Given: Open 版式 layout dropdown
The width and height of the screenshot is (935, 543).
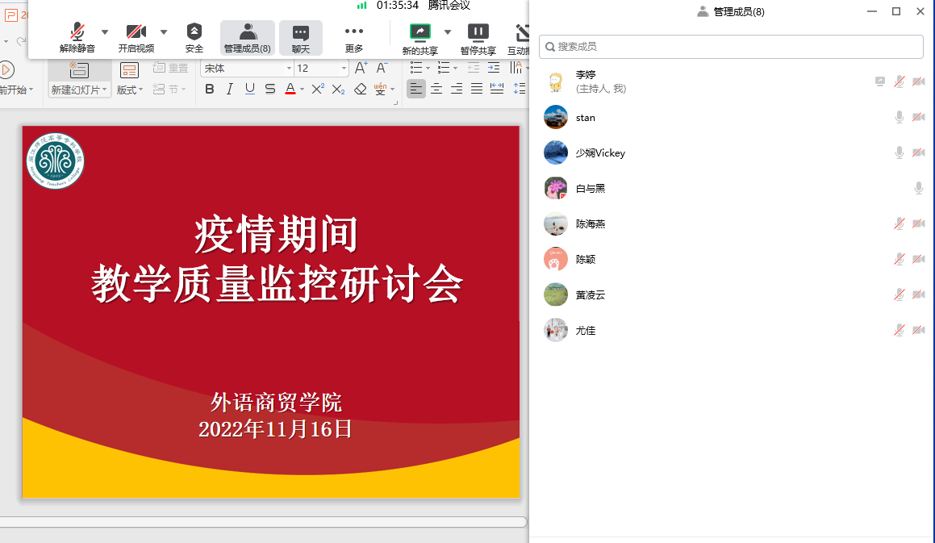Looking at the screenshot, I should 129,90.
